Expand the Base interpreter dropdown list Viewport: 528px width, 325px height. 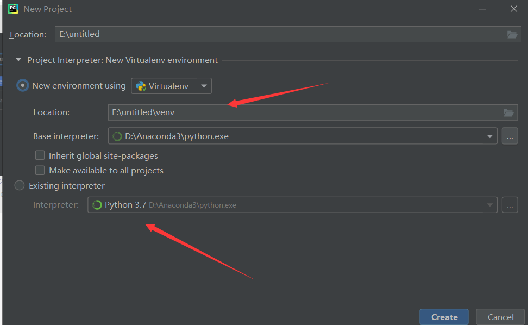click(489, 136)
